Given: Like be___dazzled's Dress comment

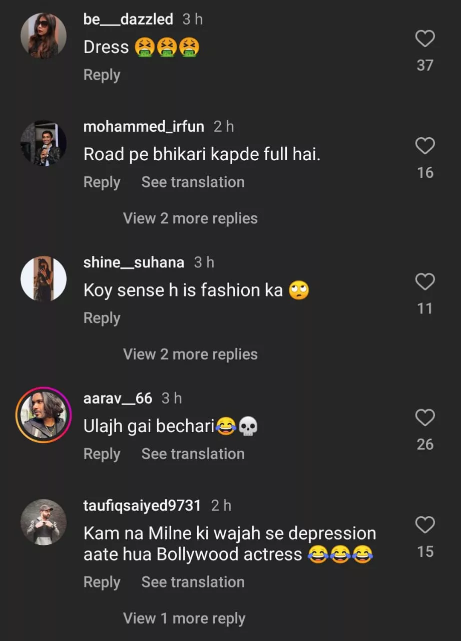Looking at the screenshot, I should [425, 39].
